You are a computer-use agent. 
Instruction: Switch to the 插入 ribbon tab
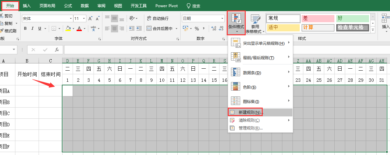(27, 6)
